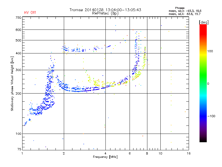The image size is (222, 167).
Task: Click the y-axis label '300'
Action: point(18,70)
